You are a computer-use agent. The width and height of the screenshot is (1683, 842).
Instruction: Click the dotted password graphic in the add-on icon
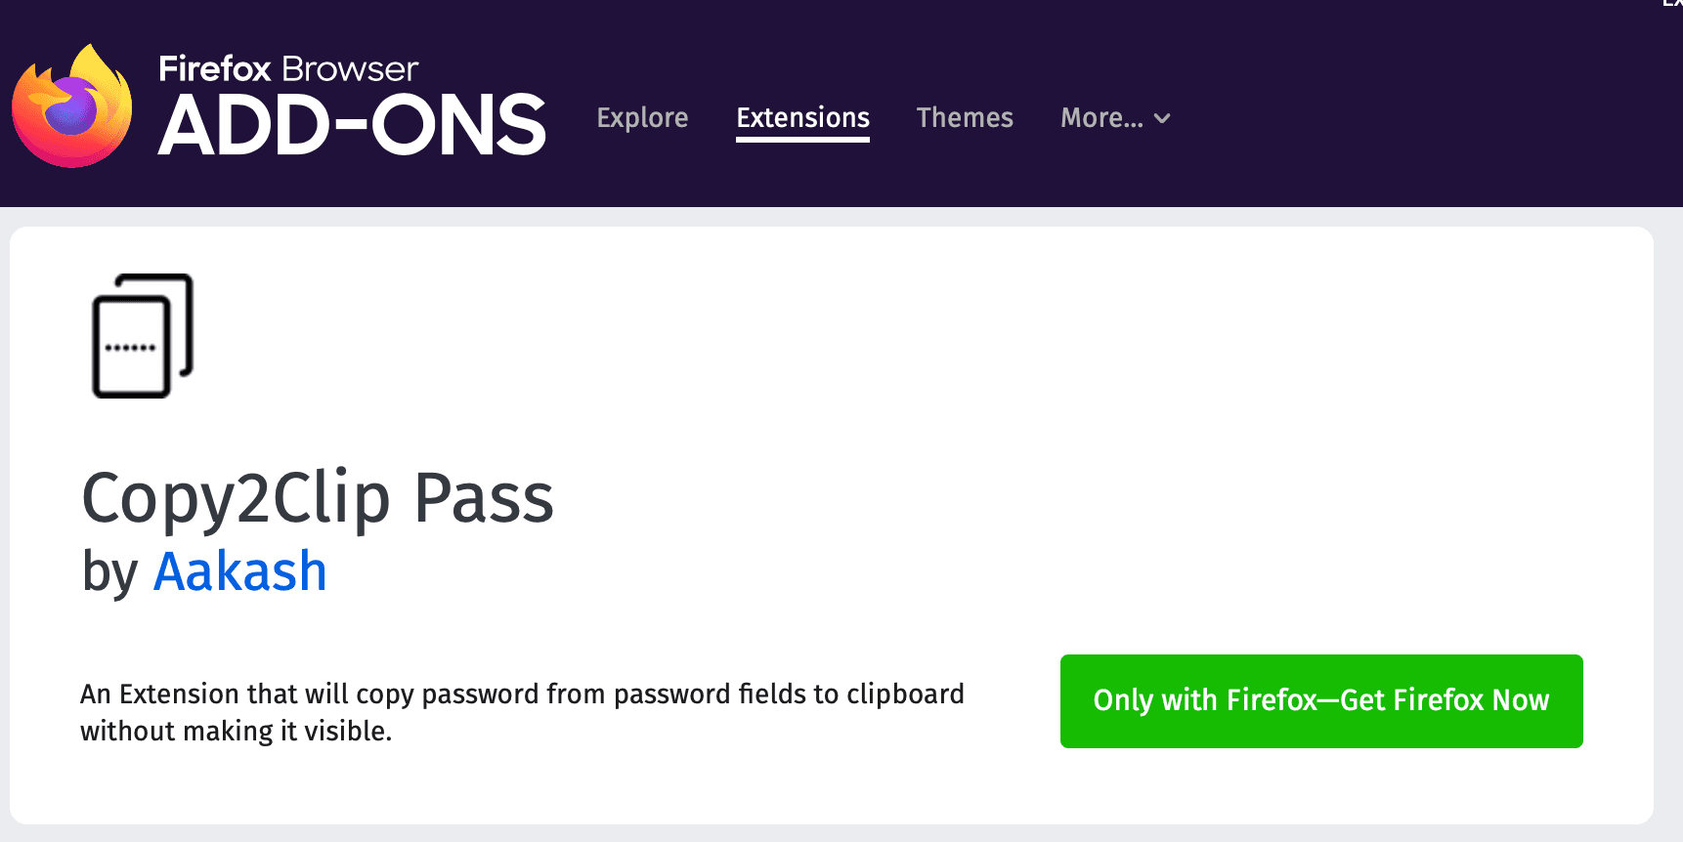click(127, 349)
